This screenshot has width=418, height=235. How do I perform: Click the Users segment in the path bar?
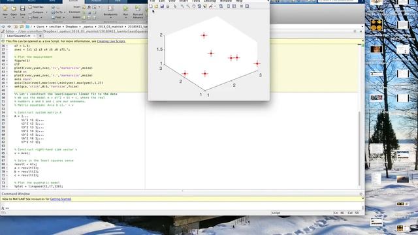pos(40,27)
